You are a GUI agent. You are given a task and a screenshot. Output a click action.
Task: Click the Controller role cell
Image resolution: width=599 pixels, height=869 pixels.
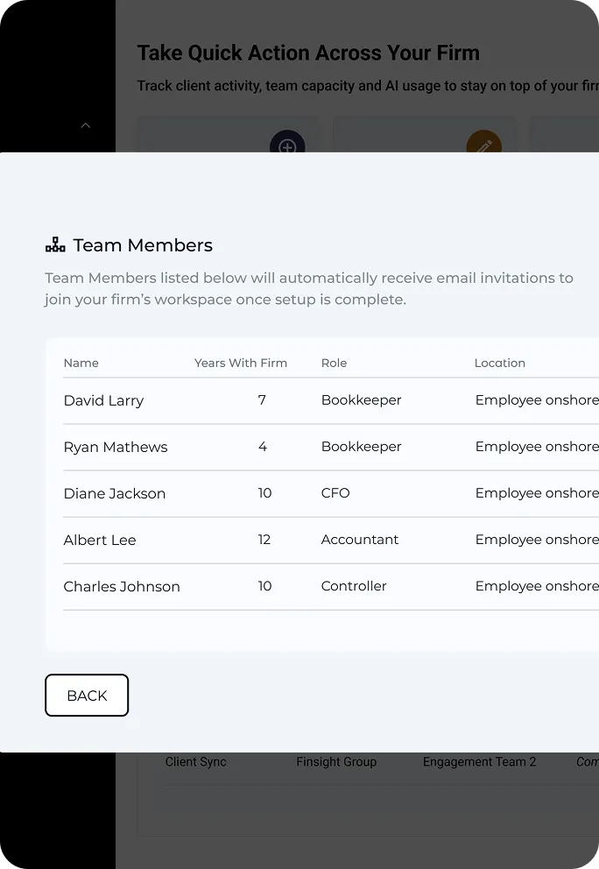pyautogui.click(x=354, y=586)
